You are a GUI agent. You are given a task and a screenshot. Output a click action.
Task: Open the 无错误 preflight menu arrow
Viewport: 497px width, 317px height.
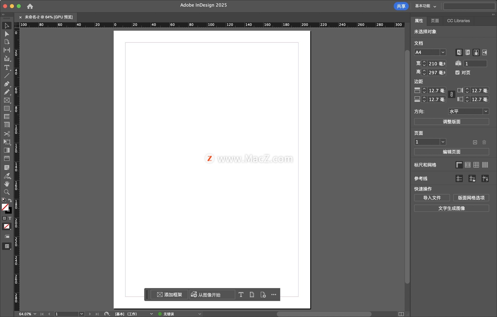click(x=200, y=314)
